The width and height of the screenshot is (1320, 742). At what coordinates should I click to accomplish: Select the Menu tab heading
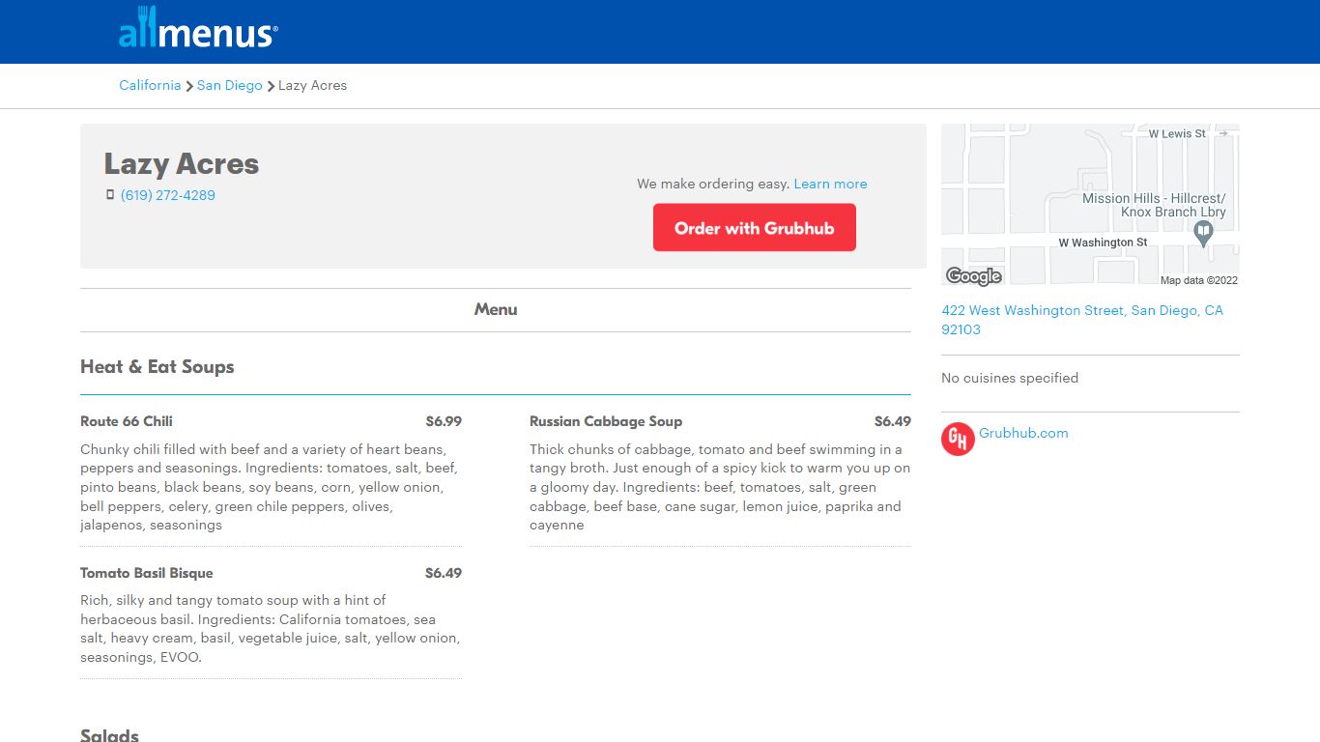point(496,309)
